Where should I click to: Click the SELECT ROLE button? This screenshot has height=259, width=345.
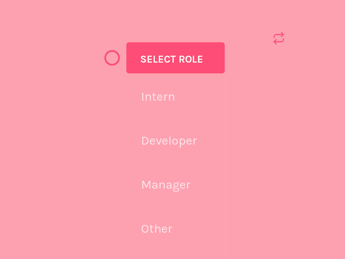pyautogui.click(x=175, y=58)
